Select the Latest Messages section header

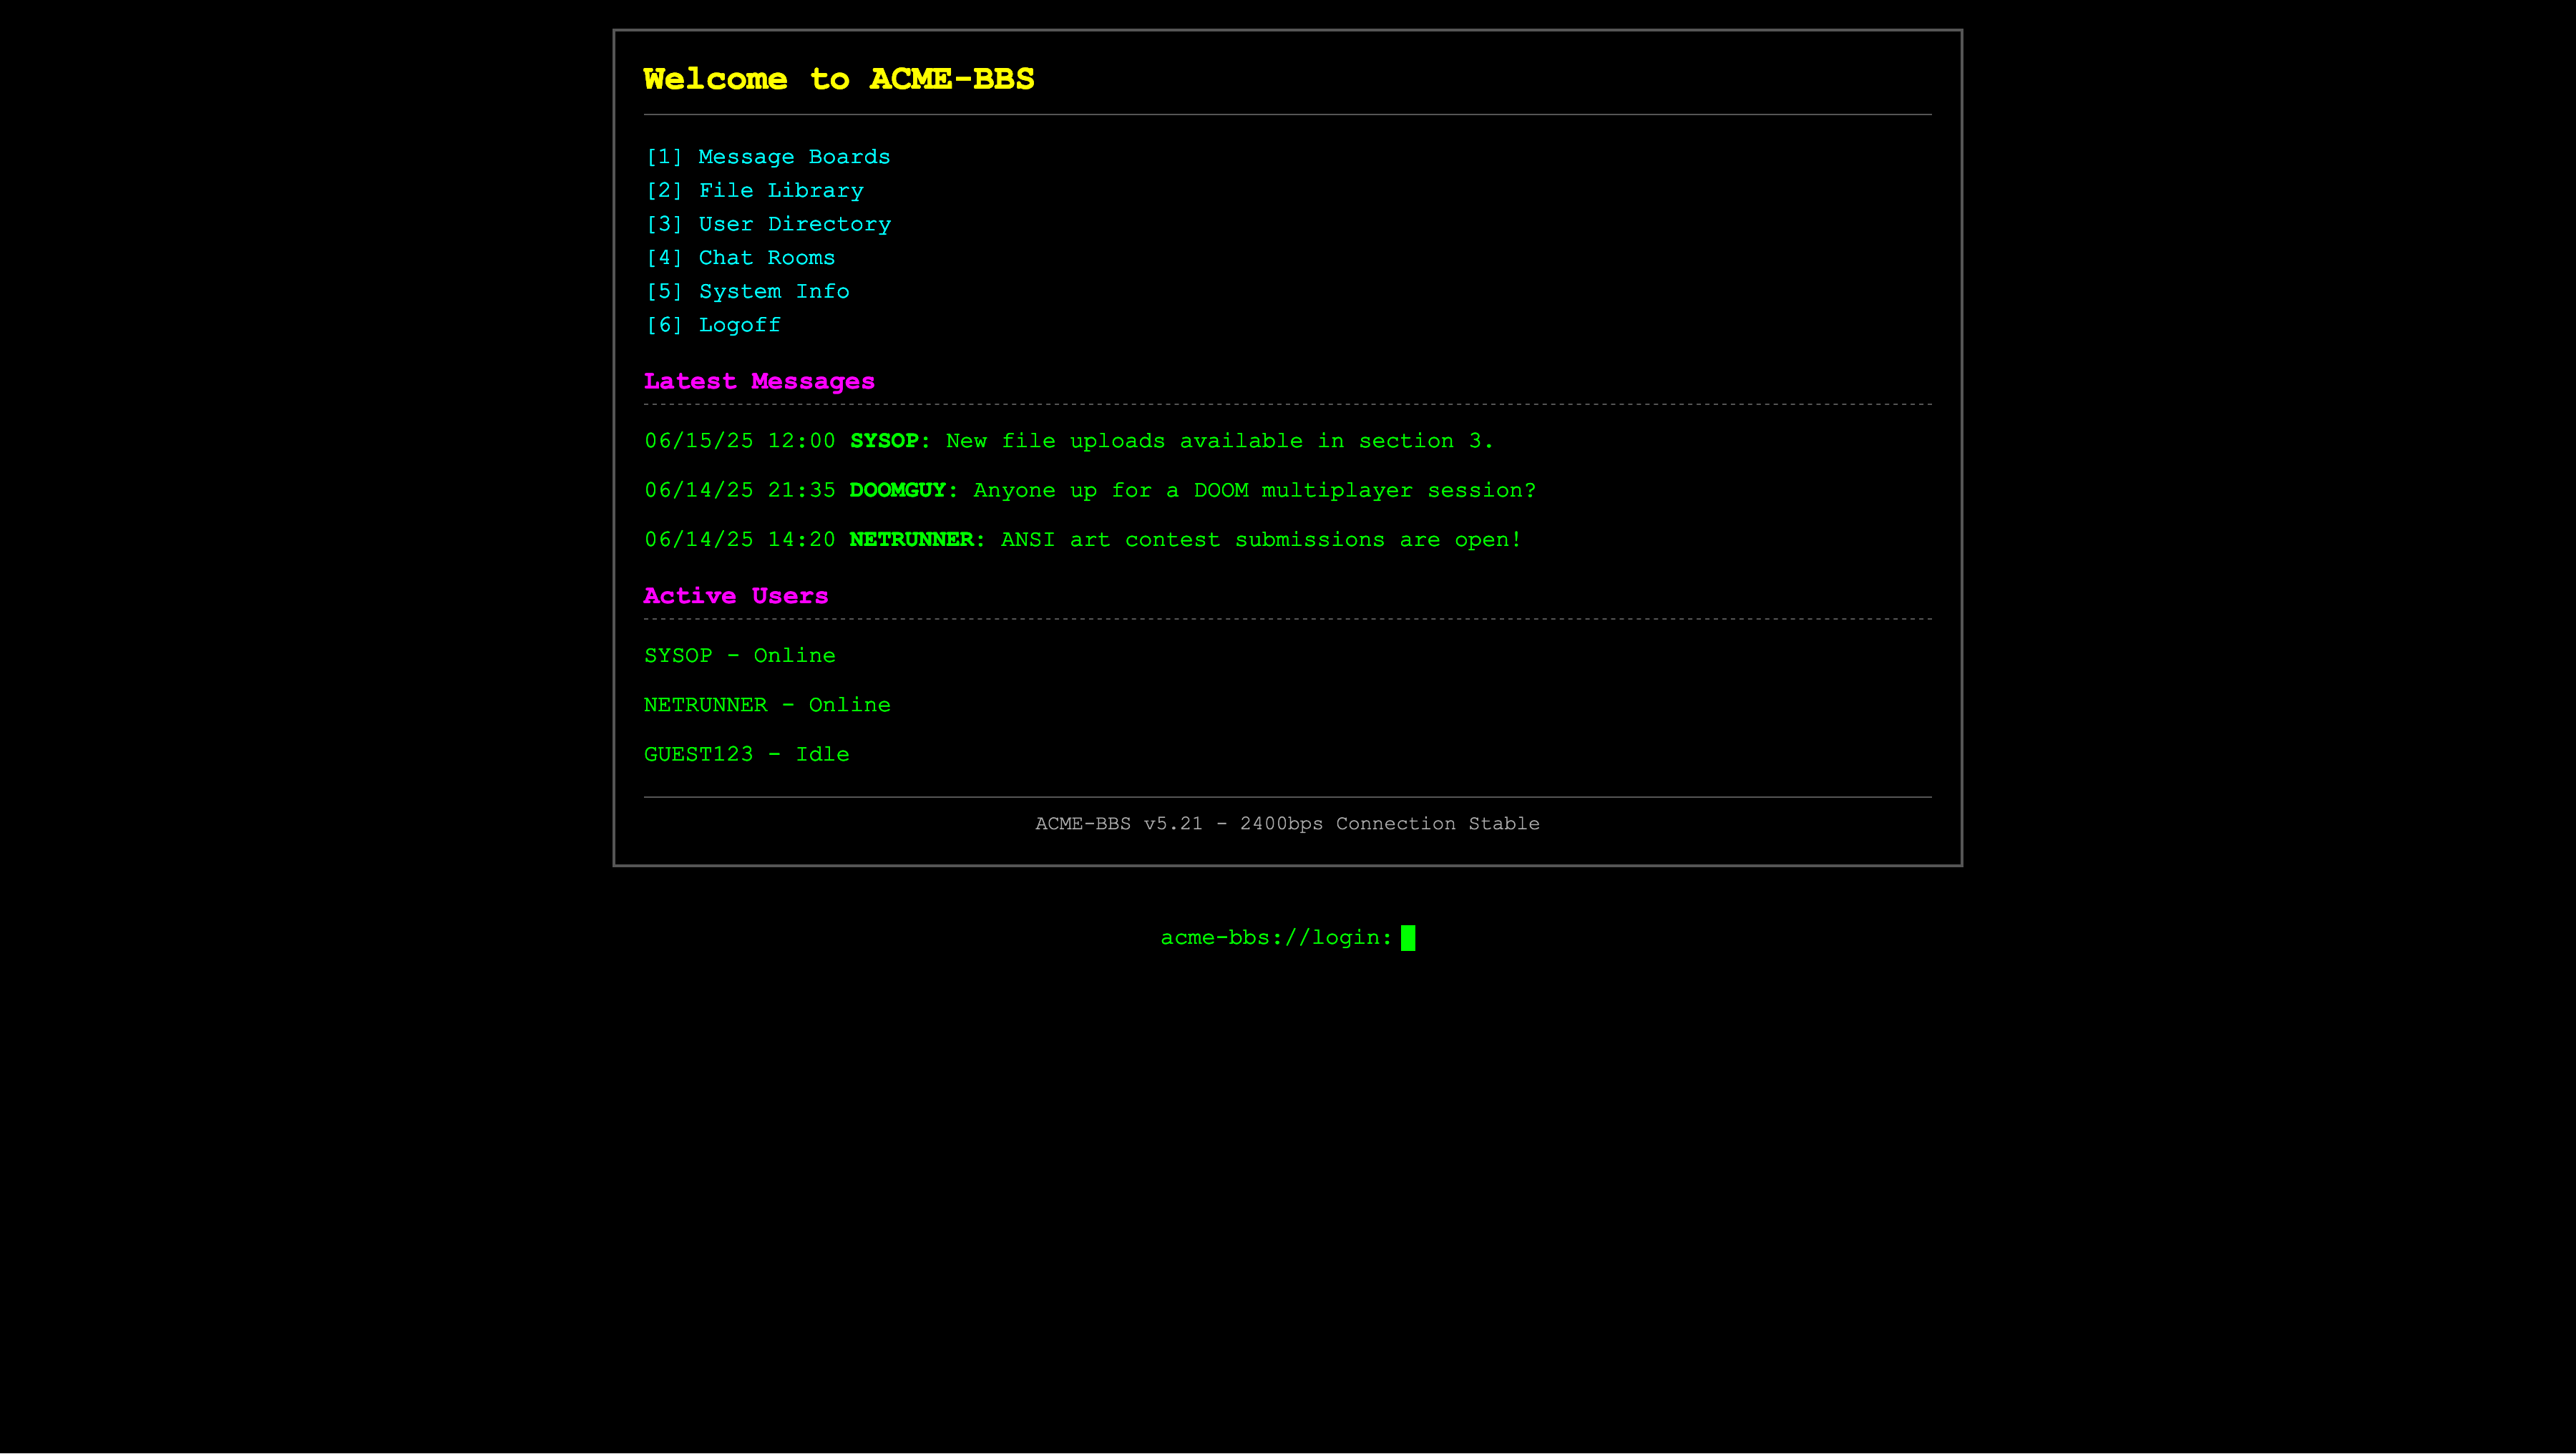pos(758,381)
